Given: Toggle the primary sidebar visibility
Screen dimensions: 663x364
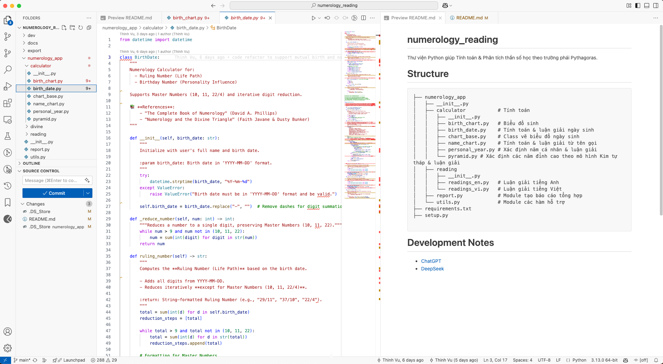Looking at the screenshot, I should pyautogui.click(x=637, y=6).
